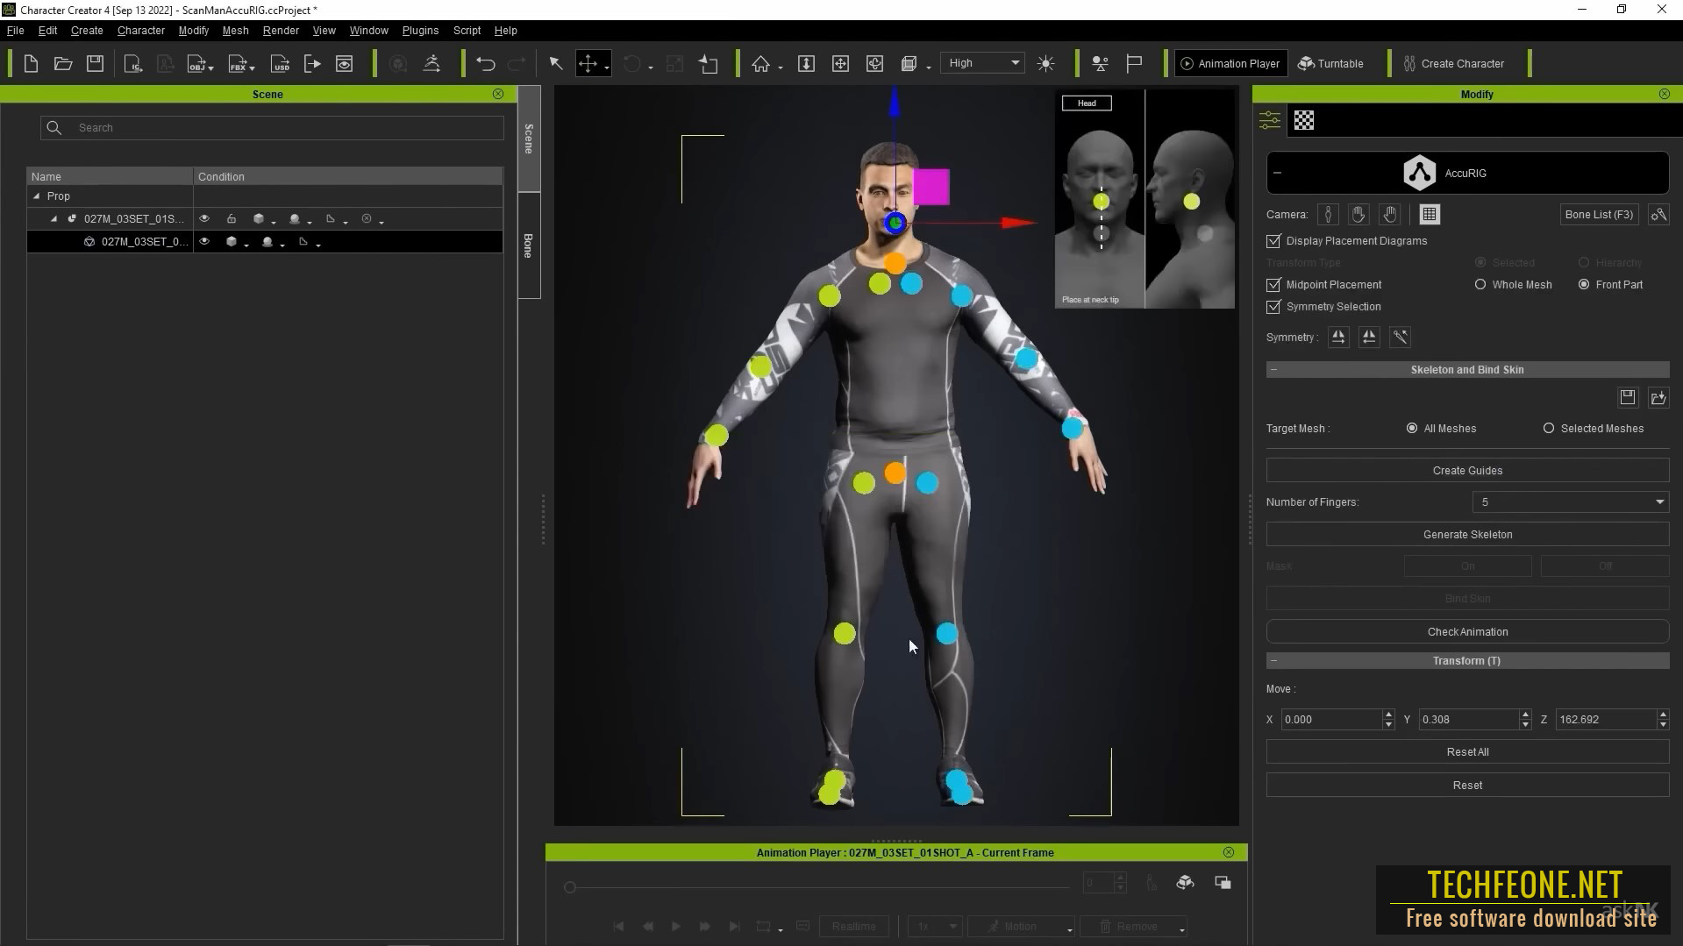Click the Export OBJ toolbar icon
This screenshot has height=946, width=1683.
(x=198, y=63)
